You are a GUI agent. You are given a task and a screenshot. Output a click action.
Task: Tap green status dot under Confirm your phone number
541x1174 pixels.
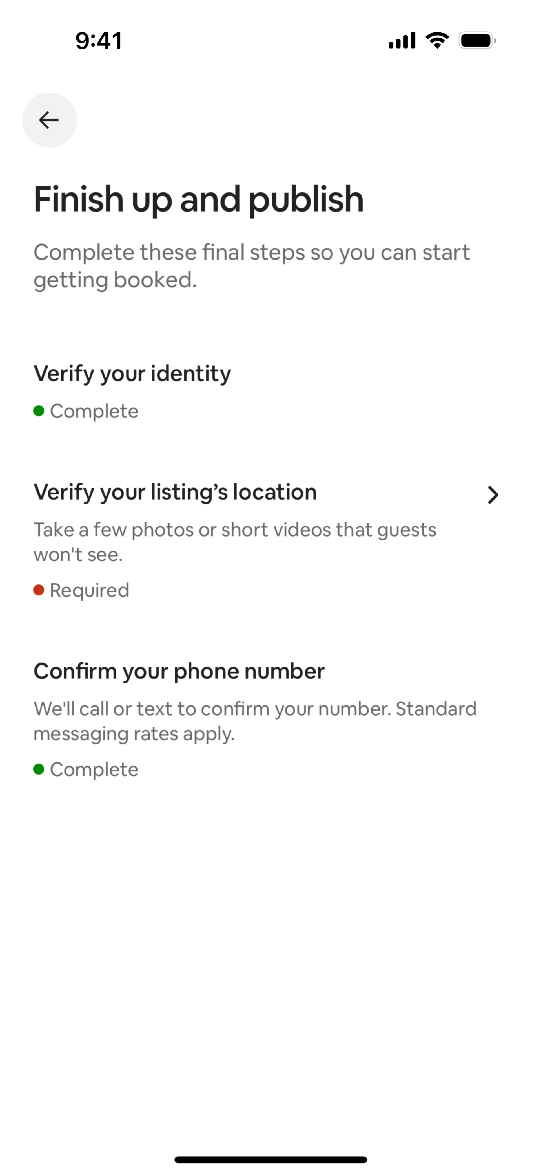39,769
